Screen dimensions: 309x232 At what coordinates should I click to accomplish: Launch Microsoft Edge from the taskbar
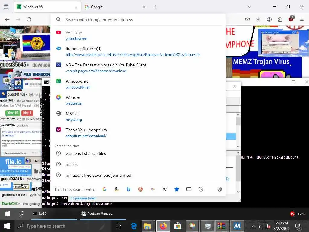coord(134,226)
